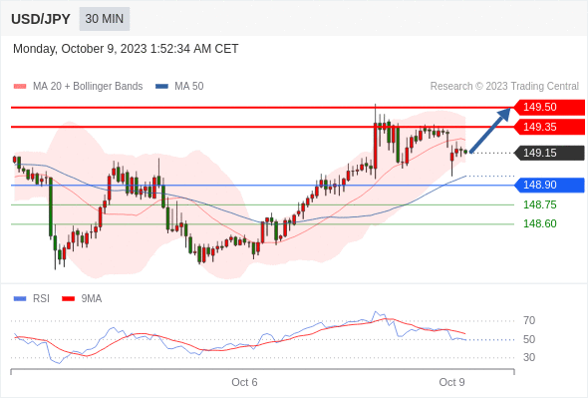The image size is (588, 399).
Task: Click the RSI legend label
Action: (x=41, y=299)
